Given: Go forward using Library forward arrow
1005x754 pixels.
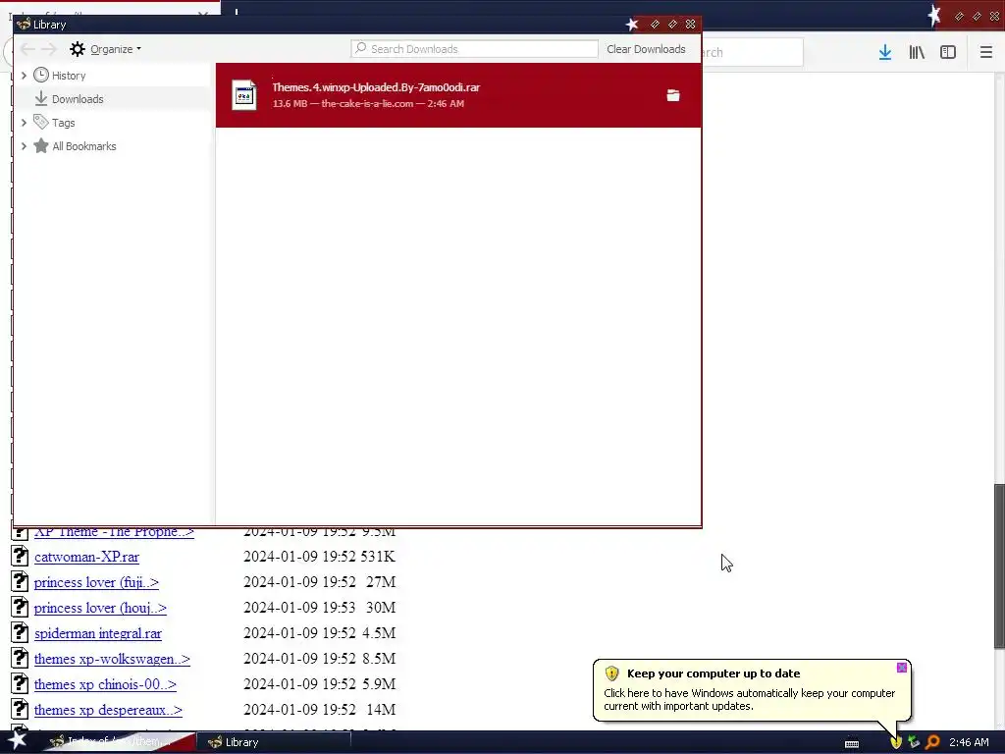Looking at the screenshot, I should (49, 49).
